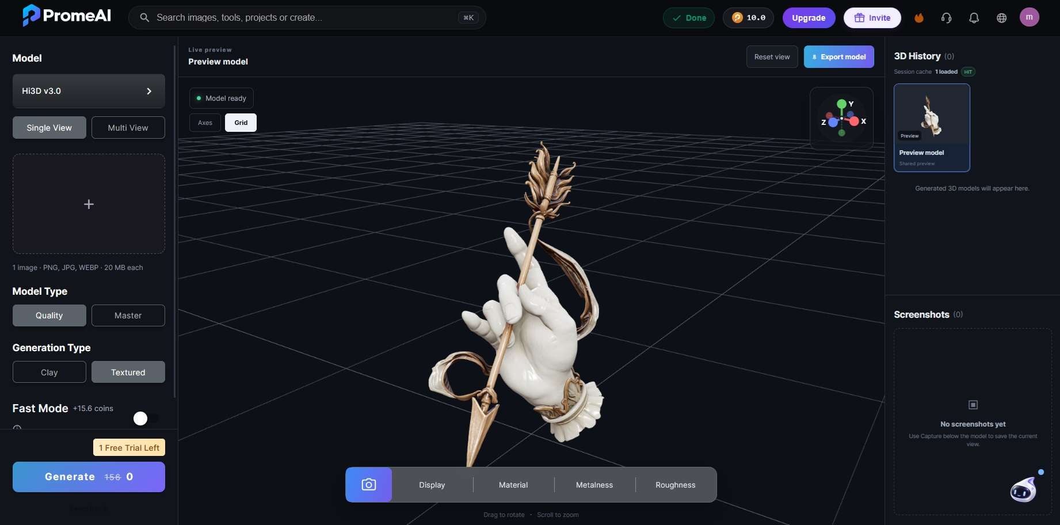Select Master model type
Image resolution: width=1060 pixels, height=525 pixels.
[128, 315]
